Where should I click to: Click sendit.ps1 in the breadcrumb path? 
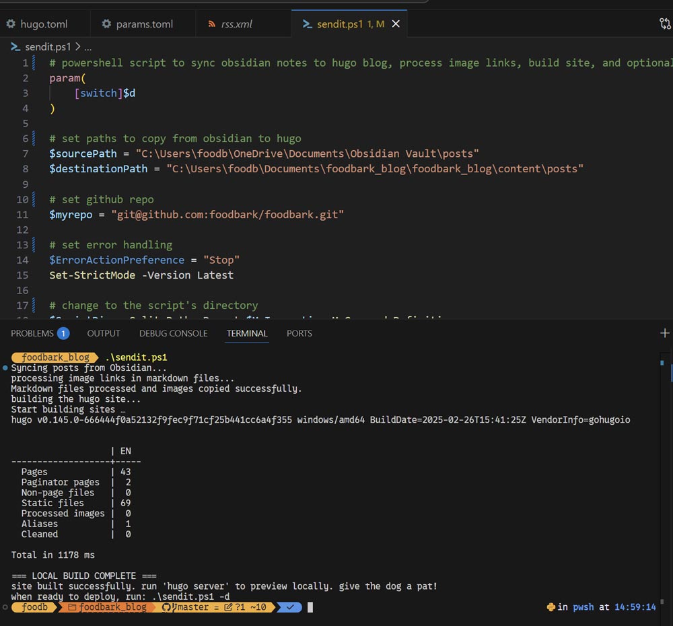coord(47,47)
